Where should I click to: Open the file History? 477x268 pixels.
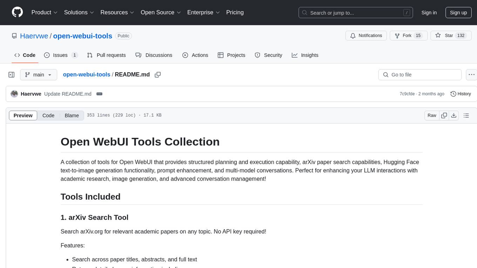point(461,94)
